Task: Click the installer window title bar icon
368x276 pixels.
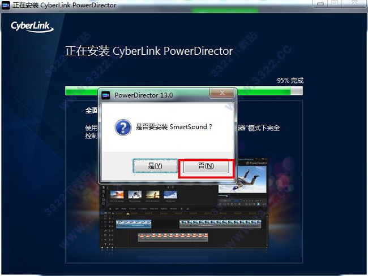Action: [6, 5]
